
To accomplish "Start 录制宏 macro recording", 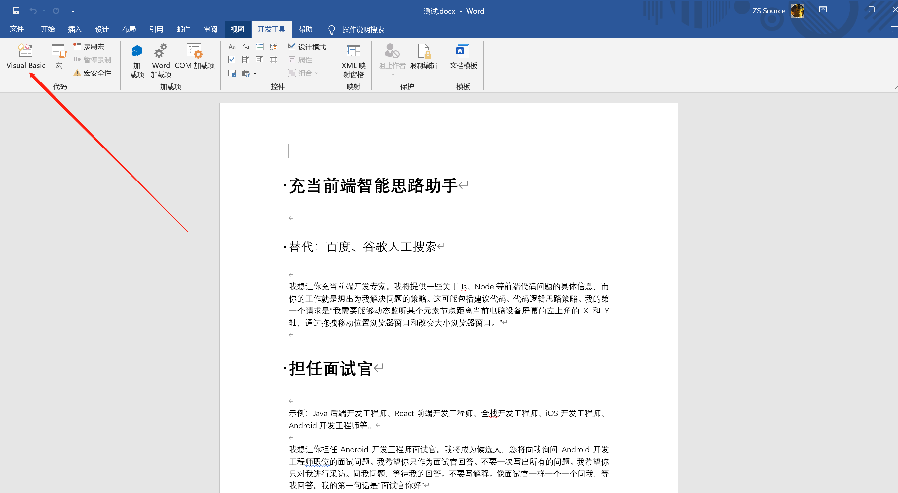I will (89, 47).
